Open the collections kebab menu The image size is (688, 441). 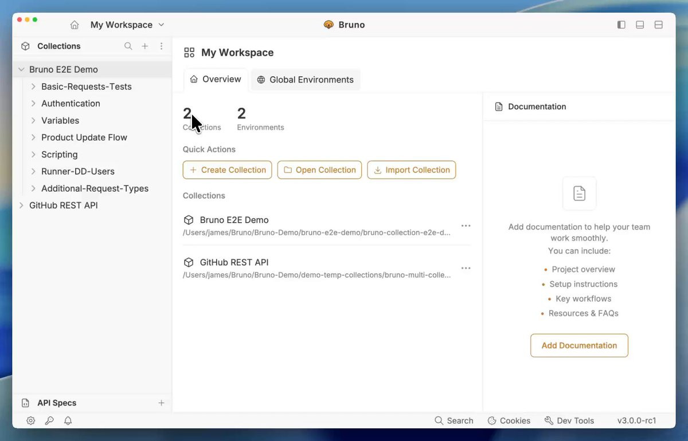pos(161,46)
